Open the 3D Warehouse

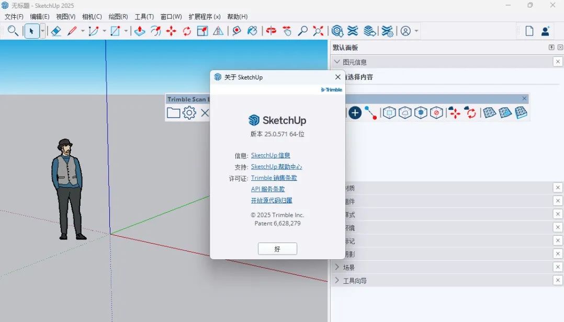(337, 31)
